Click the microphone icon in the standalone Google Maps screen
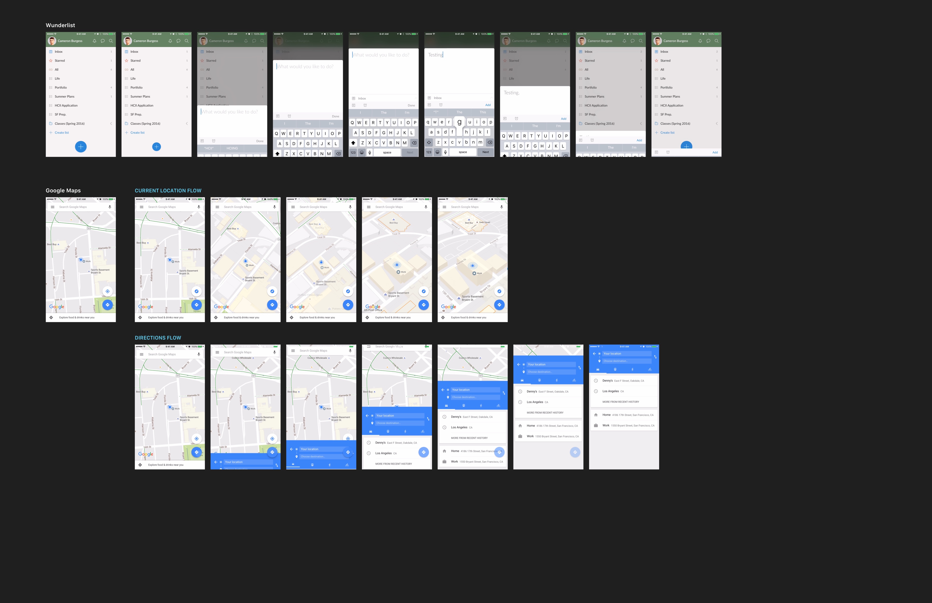This screenshot has height=603, width=932. tap(110, 207)
